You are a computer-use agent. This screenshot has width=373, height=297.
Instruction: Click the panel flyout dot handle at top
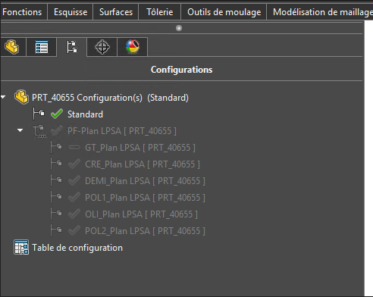coord(179,28)
